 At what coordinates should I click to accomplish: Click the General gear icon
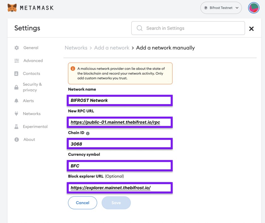click(x=17, y=48)
